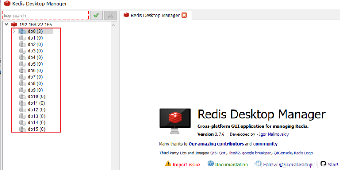Viewport: 340px width, 172px height.
Task: Click the database icon of db15 (0)
Action: 22,129
